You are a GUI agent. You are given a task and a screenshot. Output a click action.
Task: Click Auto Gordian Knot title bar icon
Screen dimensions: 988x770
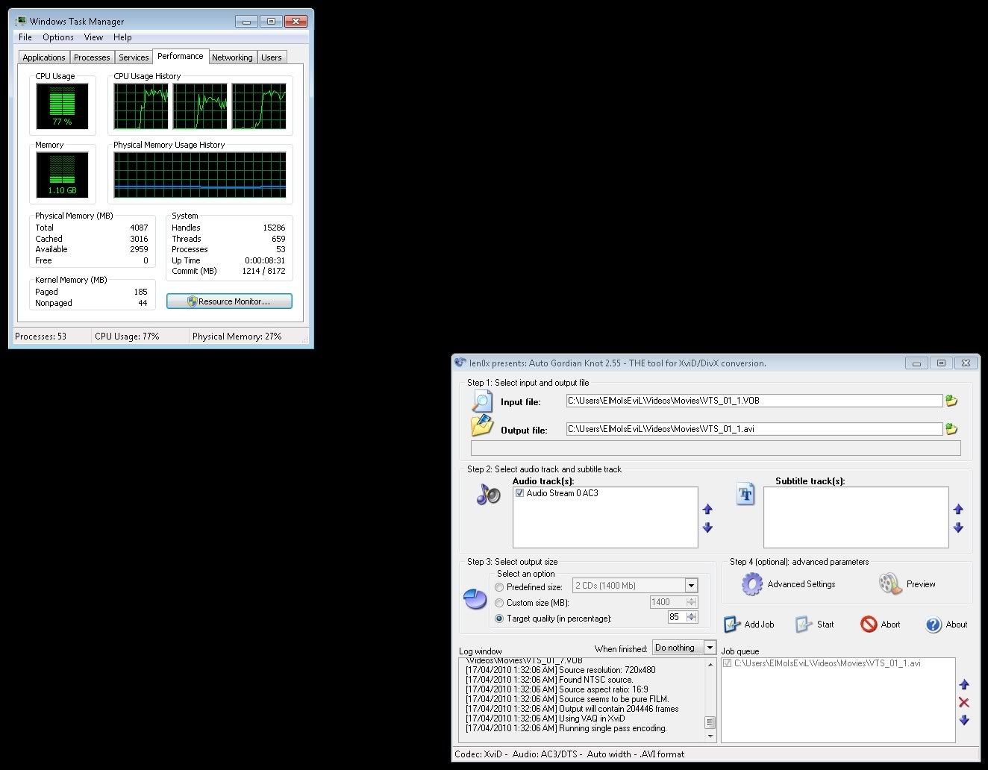[461, 363]
